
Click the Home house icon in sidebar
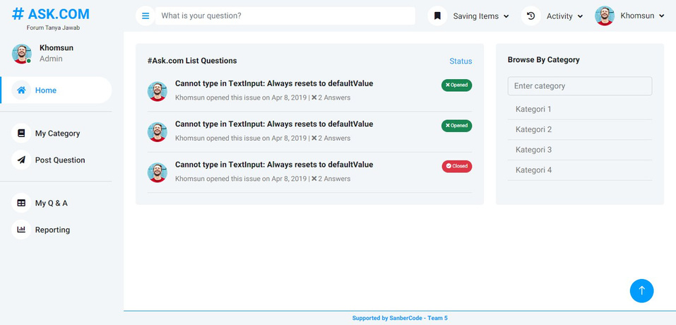click(x=21, y=90)
